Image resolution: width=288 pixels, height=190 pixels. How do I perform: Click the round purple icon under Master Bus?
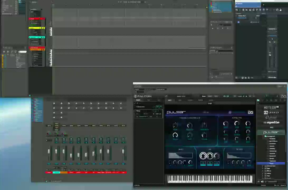point(238,22)
